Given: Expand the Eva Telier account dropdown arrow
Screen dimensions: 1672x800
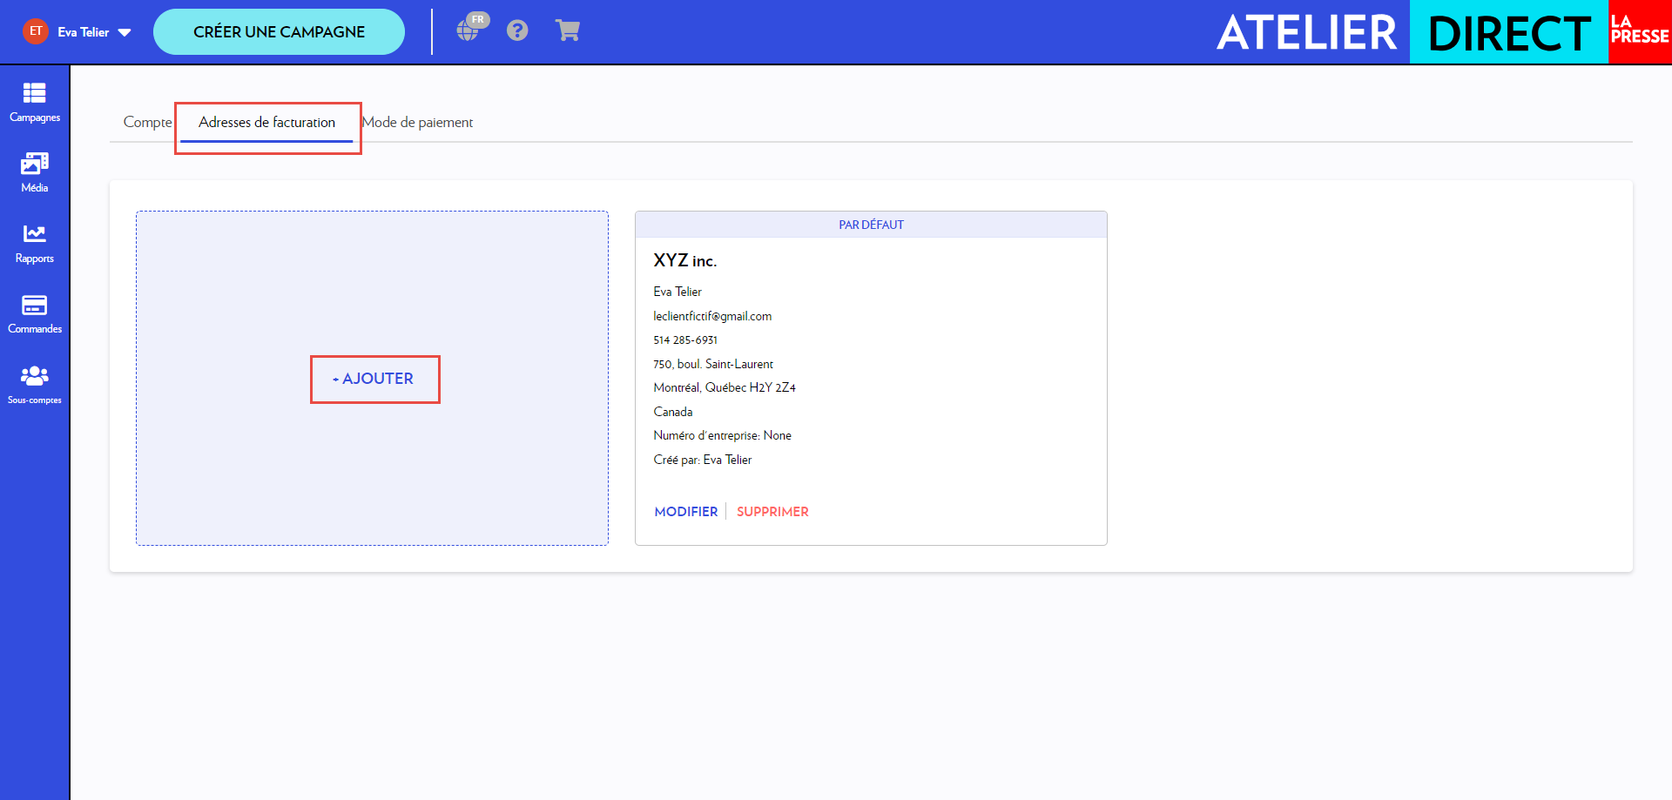Looking at the screenshot, I should pyautogui.click(x=125, y=32).
